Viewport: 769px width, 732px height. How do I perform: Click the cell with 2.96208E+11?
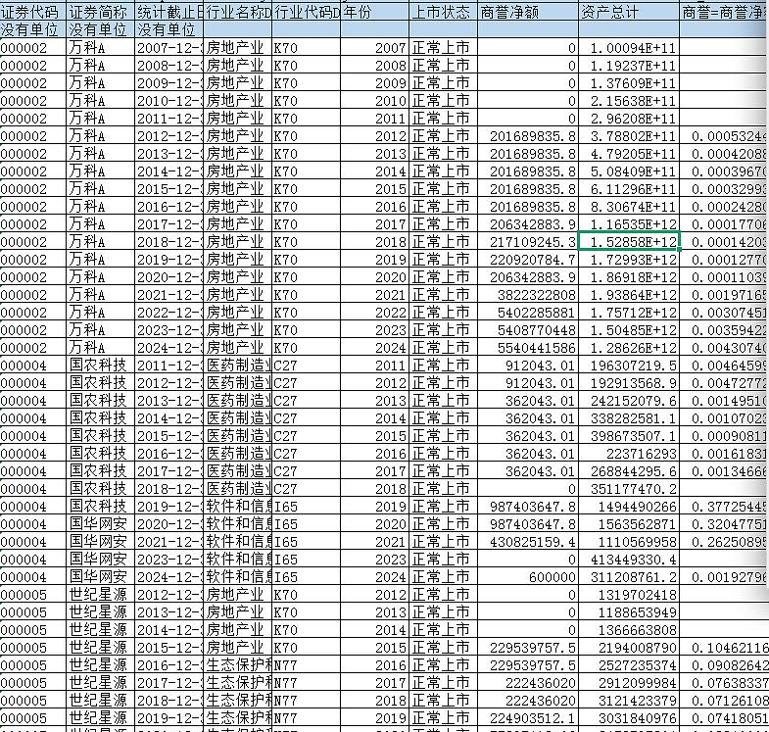pyautogui.click(x=629, y=119)
